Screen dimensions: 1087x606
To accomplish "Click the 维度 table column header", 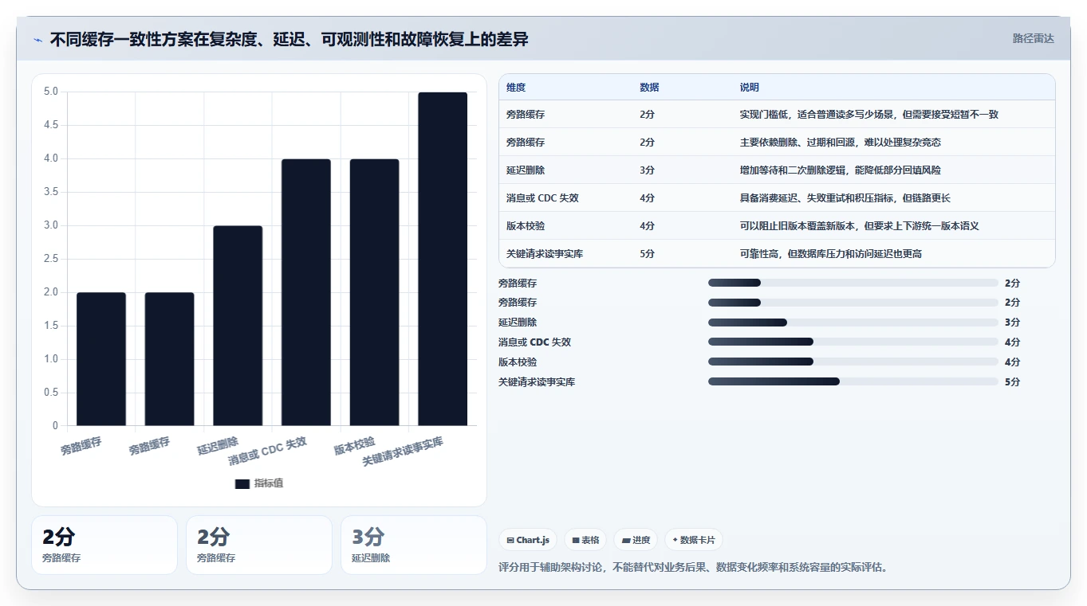I will pos(516,88).
